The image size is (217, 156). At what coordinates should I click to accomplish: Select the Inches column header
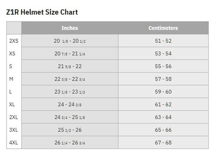pos(70,28)
